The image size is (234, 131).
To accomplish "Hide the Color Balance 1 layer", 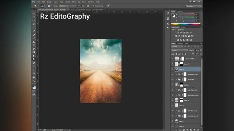I will coord(173,90).
